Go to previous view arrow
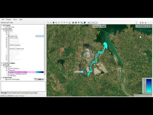This screenshot has width=153, height=115. point(64,23)
